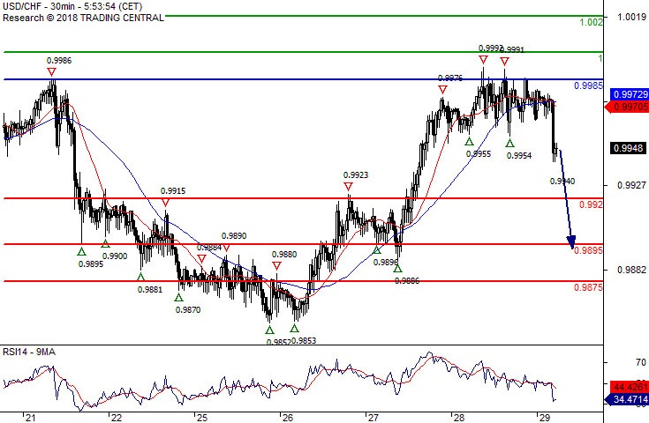Select the 0.9927 price axis value
Screen dimensions: 649x423
[631, 185]
